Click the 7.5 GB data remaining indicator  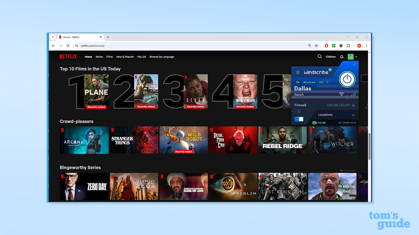coord(319,123)
